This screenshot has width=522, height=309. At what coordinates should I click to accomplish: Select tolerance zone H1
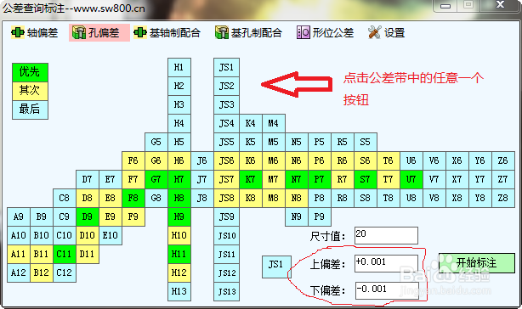(179, 67)
